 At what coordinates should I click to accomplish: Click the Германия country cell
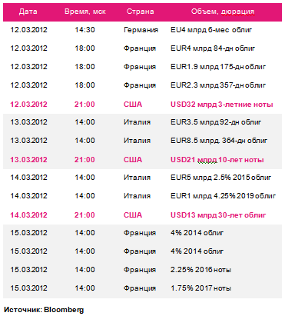[x=141, y=30]
